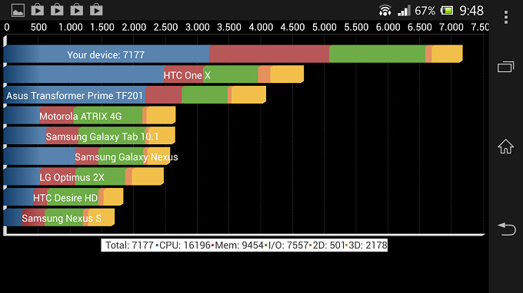The height and width of the screenshot is (293, 523).
Task: Tap the home navigation icon
Action: coord(505,146)
